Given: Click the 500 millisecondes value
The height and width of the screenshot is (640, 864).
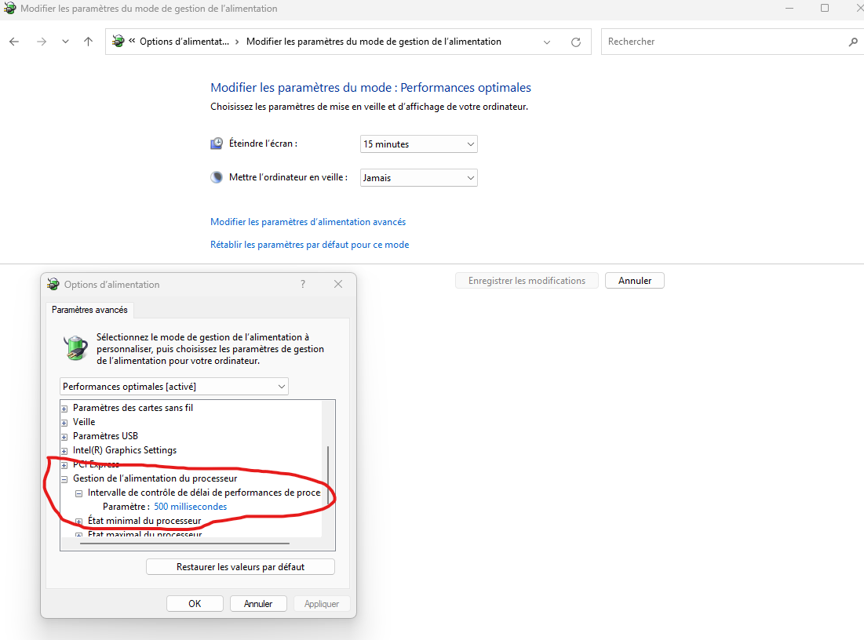Looking at the screenshot, I should point(190,507).
